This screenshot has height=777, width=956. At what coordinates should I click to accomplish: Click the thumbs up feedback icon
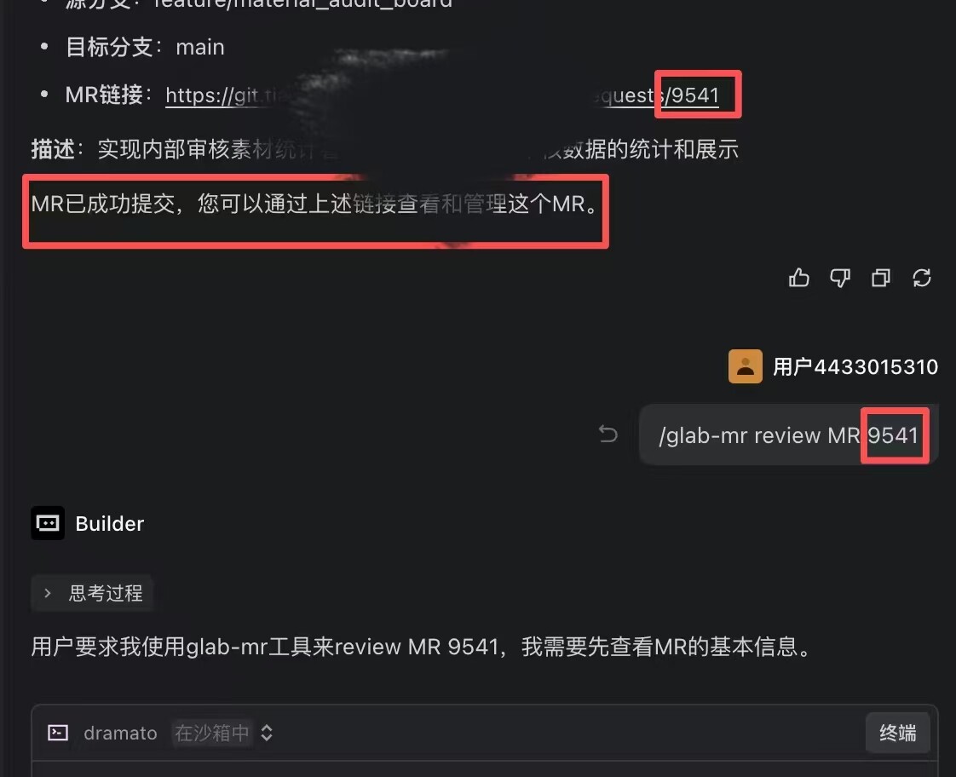coord(798,278)
